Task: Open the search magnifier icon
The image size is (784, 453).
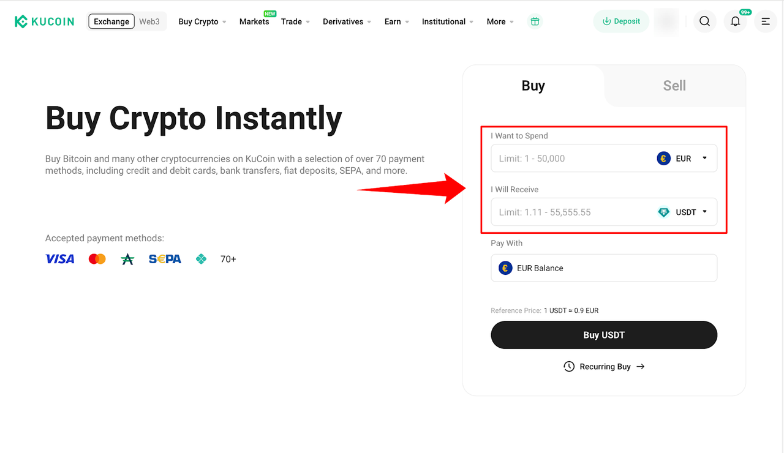Action: coord(704,21)
